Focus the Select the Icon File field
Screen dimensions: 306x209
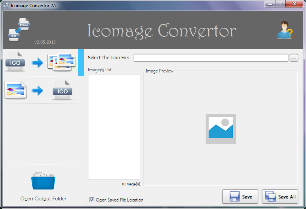211,58
